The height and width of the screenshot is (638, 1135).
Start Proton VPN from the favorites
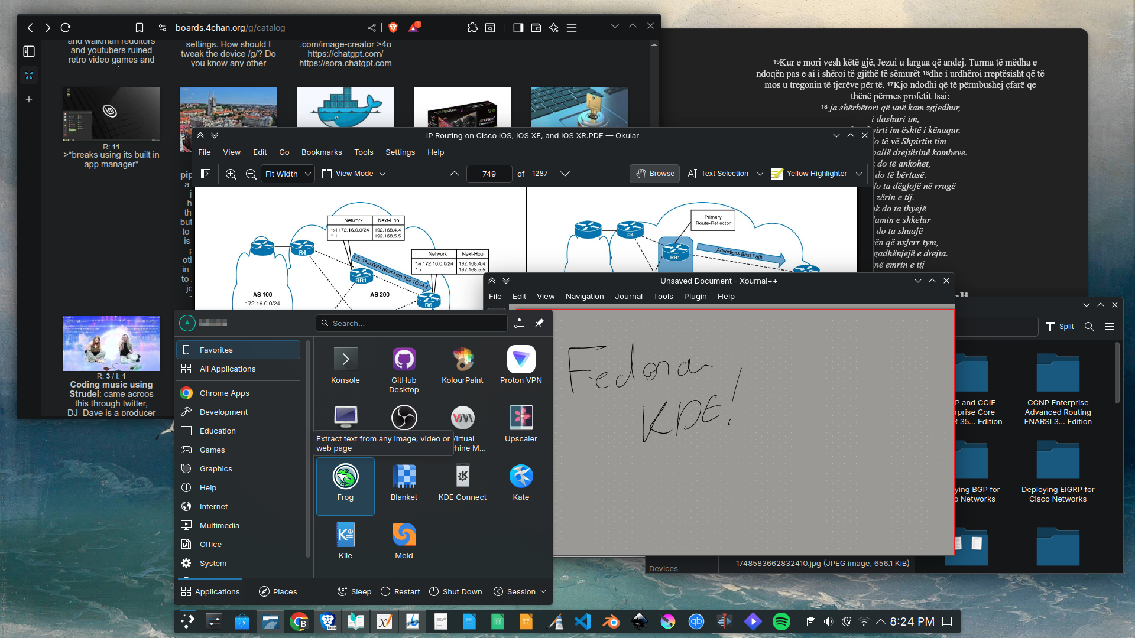point(521,366)
